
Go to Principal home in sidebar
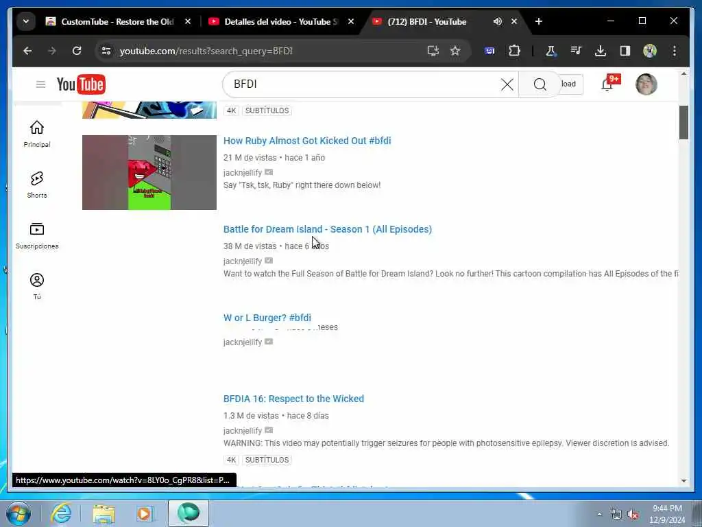click(x=37, y=134)
